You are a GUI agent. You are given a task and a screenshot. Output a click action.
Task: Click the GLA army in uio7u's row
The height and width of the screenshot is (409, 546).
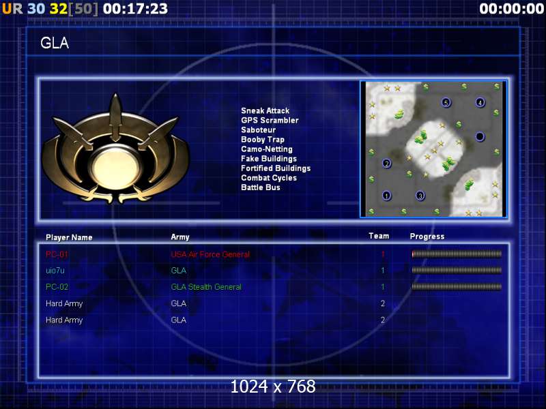pos(179,271)
